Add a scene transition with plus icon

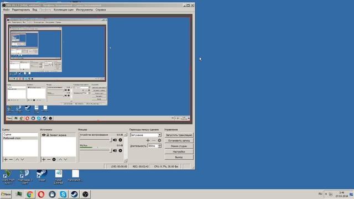click(x=148, y=140)
